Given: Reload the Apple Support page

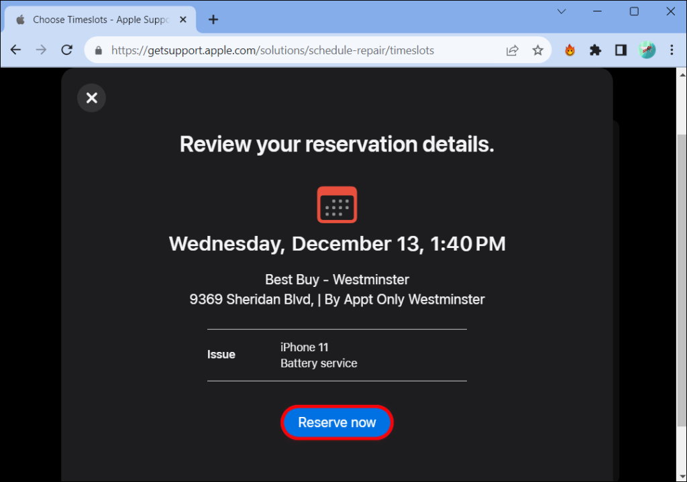Looking at the screenshot, I should [x=66, y=50].
